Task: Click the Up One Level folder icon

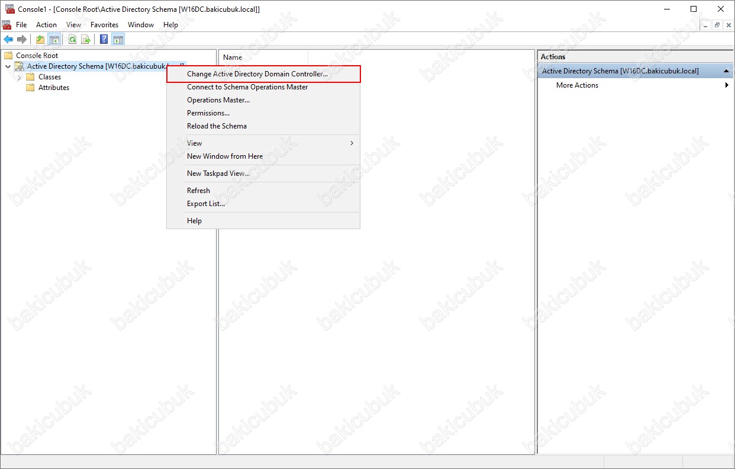Action: [40, 40]
